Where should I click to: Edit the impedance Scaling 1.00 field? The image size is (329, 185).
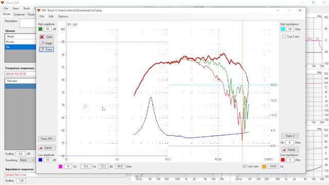pos(21,180)
